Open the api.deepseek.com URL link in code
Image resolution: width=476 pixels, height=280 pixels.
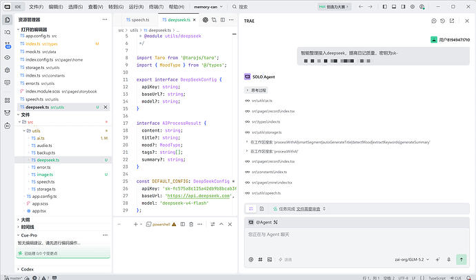click(199, 196)
